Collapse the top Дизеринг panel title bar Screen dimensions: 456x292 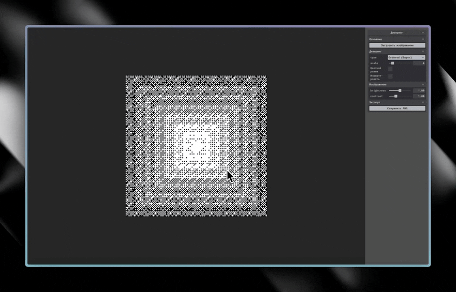pyautogui.click(x=397, y=33)
